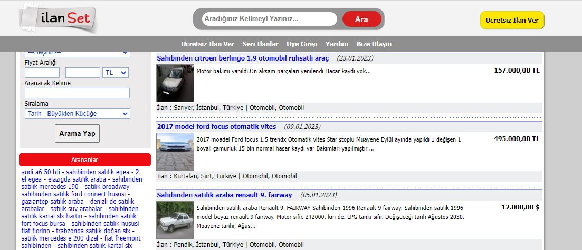
Task: Click the red Arananlar header
Action: (x=84, y=159)
